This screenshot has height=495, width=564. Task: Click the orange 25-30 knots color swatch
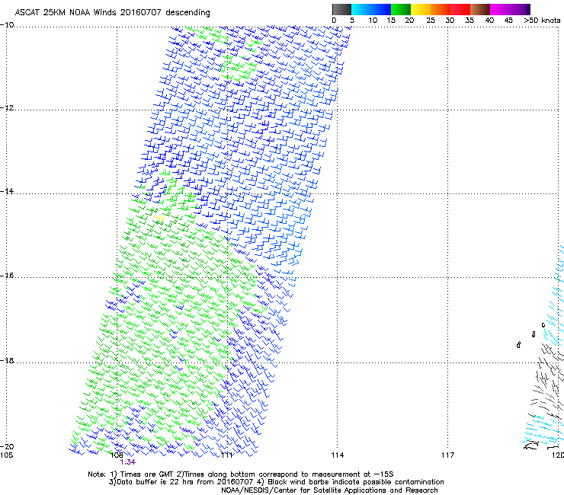point(440,9)
